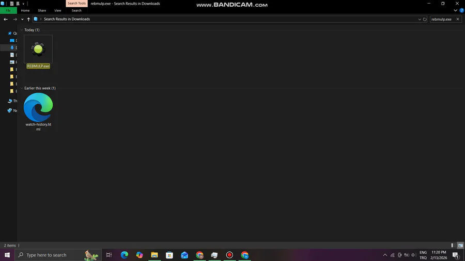The image size is (465, 261).
Task: Select the REBMULP.exe gear icon
Action: pyautogui.click(x=38, y=49)
